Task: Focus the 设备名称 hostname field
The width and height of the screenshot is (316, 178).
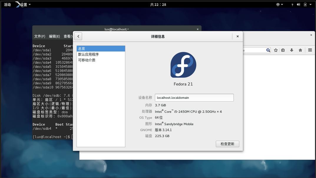Action: 194,98
